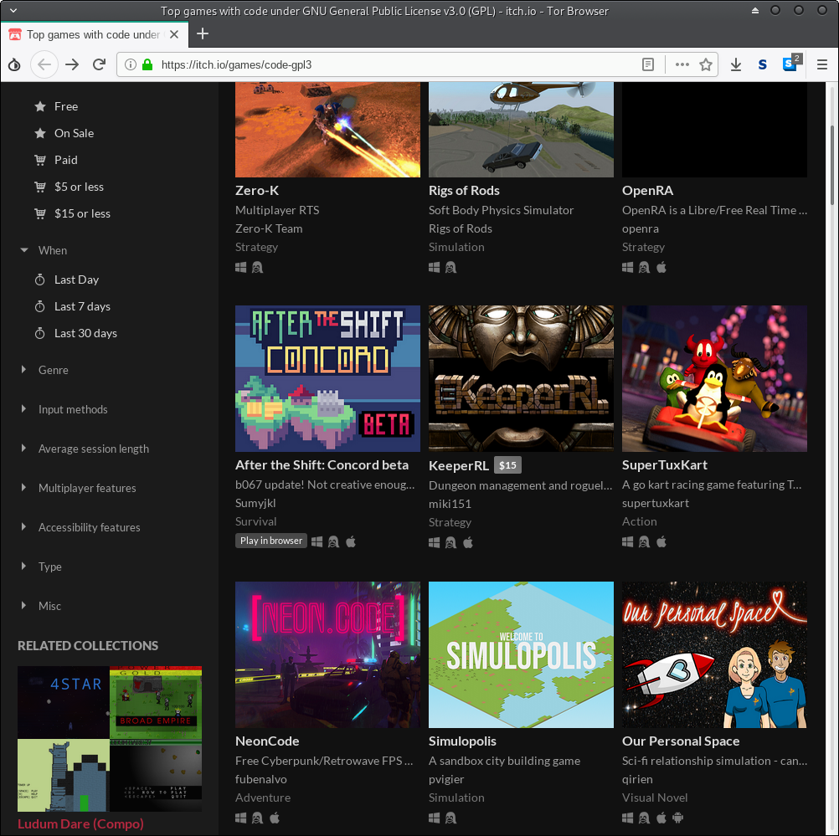The image size is (839, 836).
Task: Click Linux icon under Simulopolis
Action: [x=451, y=818]
